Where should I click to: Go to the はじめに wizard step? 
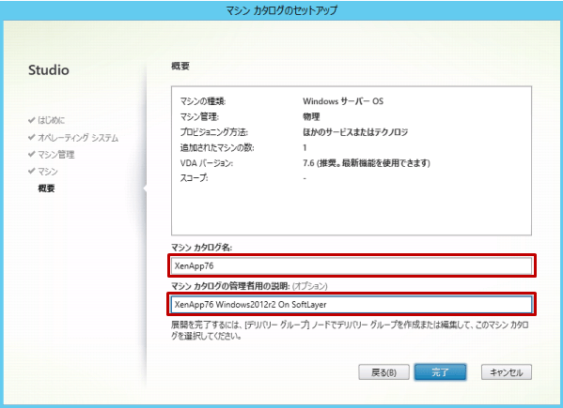tap(52, 120)
